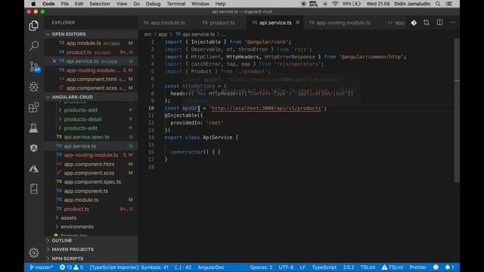Close api.service.ts in Open Editors list
484x272 pixels.
[x=54, y=61]
